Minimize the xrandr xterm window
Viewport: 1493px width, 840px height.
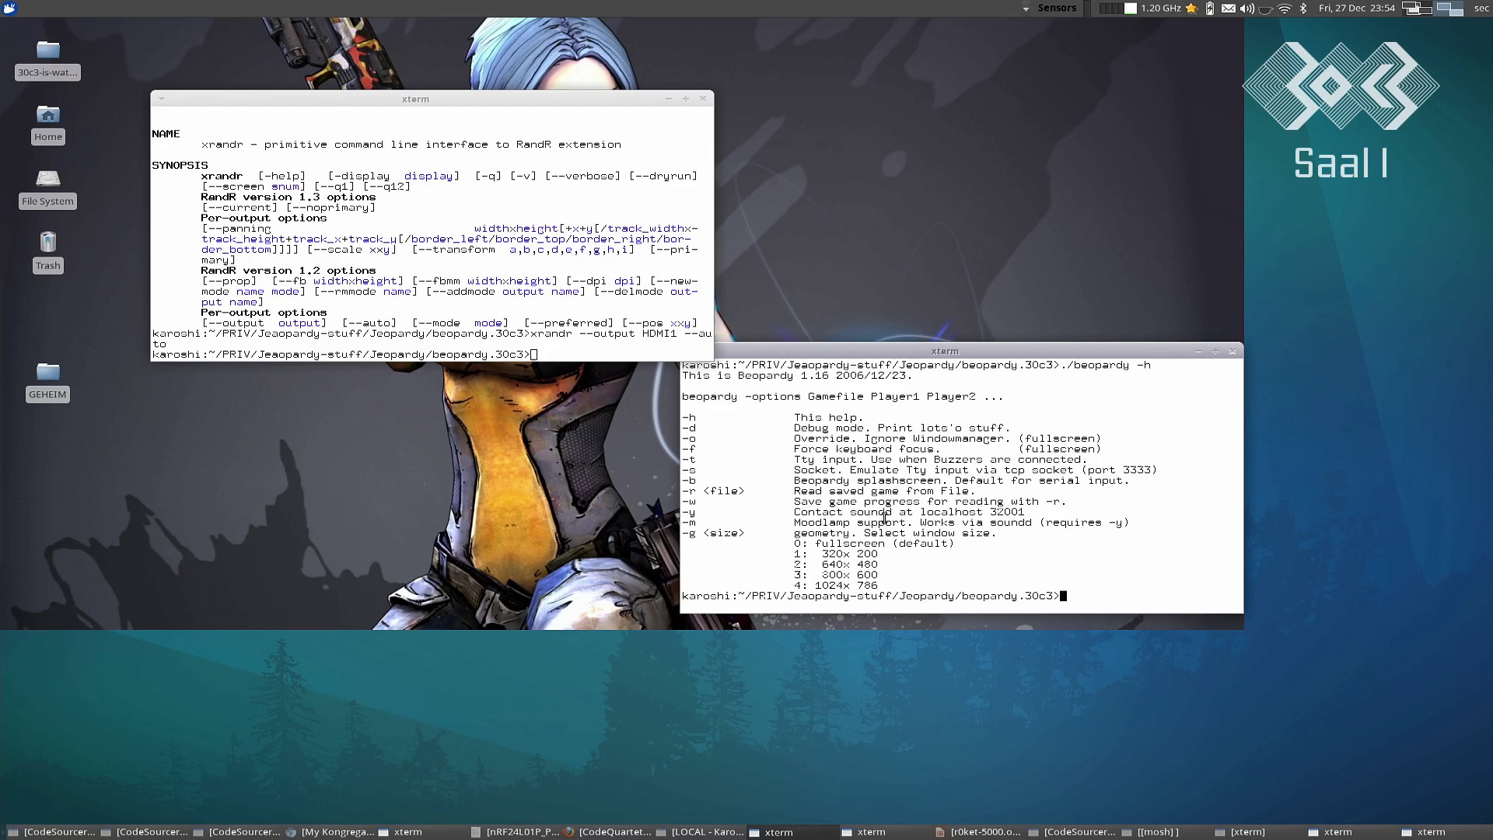tap(668, 99)
